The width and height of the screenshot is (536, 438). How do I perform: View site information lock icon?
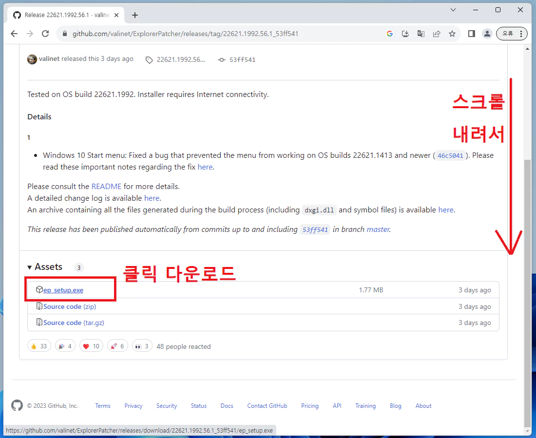64,34
